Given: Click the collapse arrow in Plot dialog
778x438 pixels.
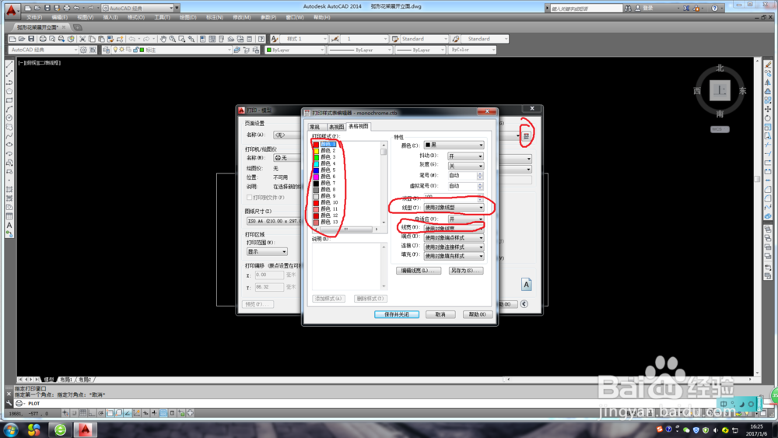Looking at the screenshot, I should (524, 304).
